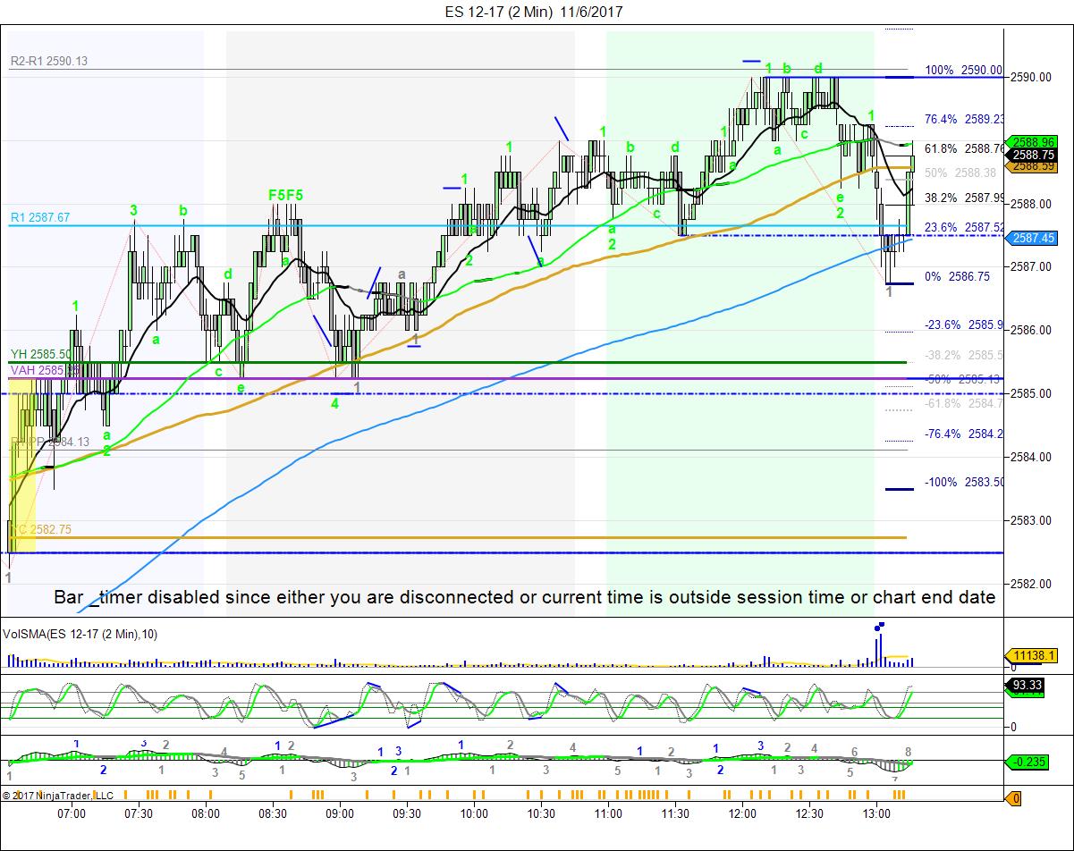
Task: Click the 11:00 time axis label
Action: (608, 813)
